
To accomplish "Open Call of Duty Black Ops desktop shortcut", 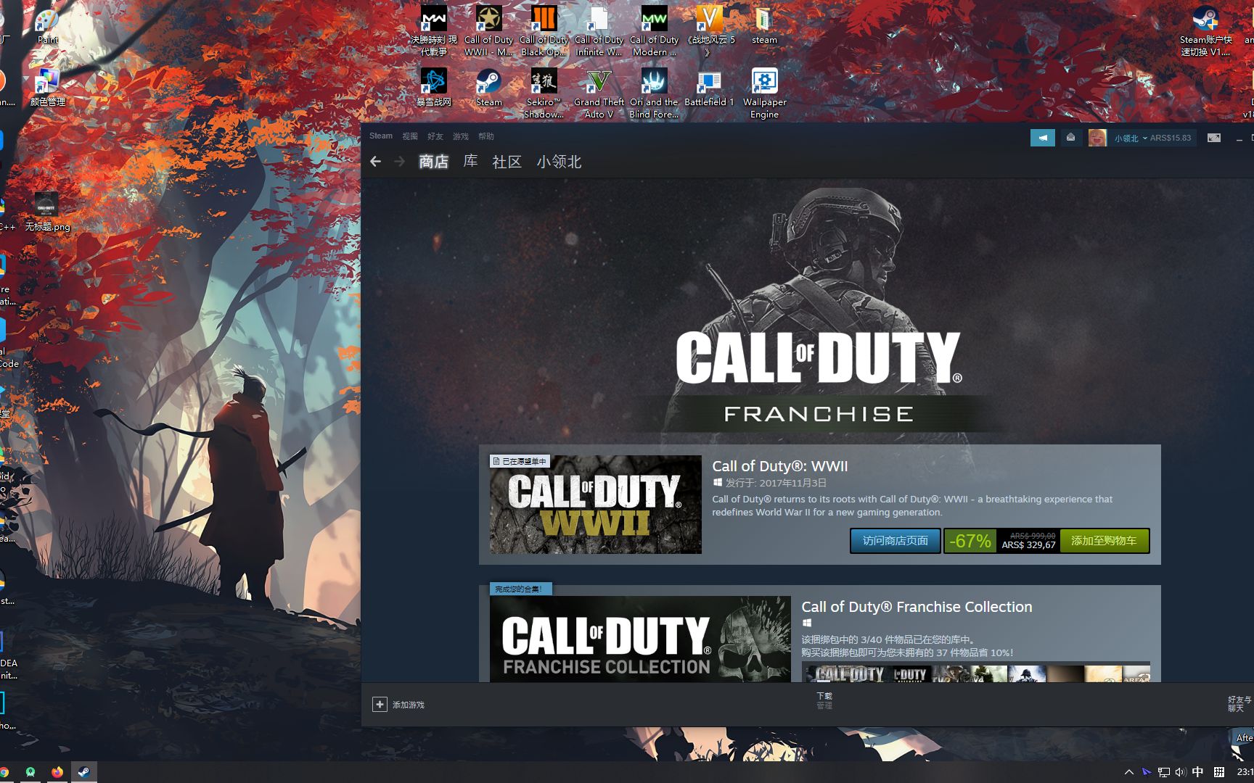I will [544, 31].
